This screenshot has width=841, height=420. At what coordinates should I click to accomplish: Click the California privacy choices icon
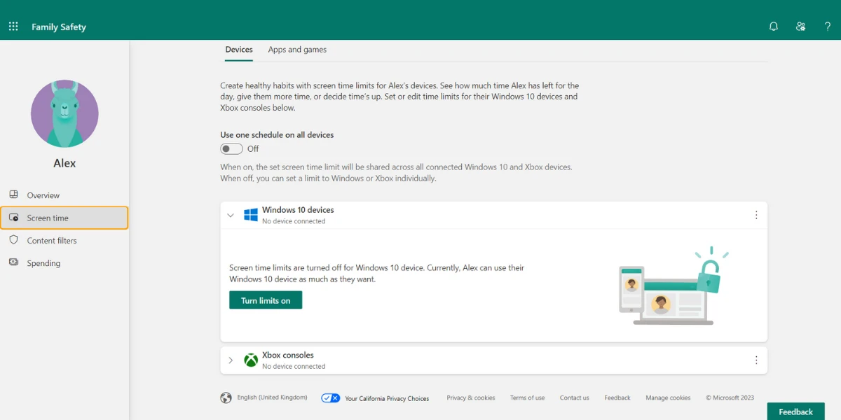click(331, 398)
